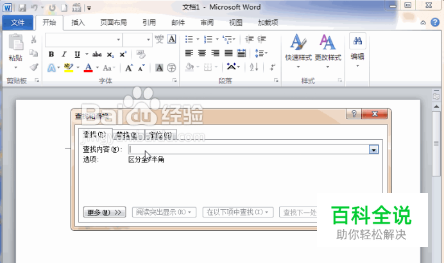Click the Asian Layout icon
The height and width of the screenshot is (263, 444).
pyautogui.click(x=232, y=67)
